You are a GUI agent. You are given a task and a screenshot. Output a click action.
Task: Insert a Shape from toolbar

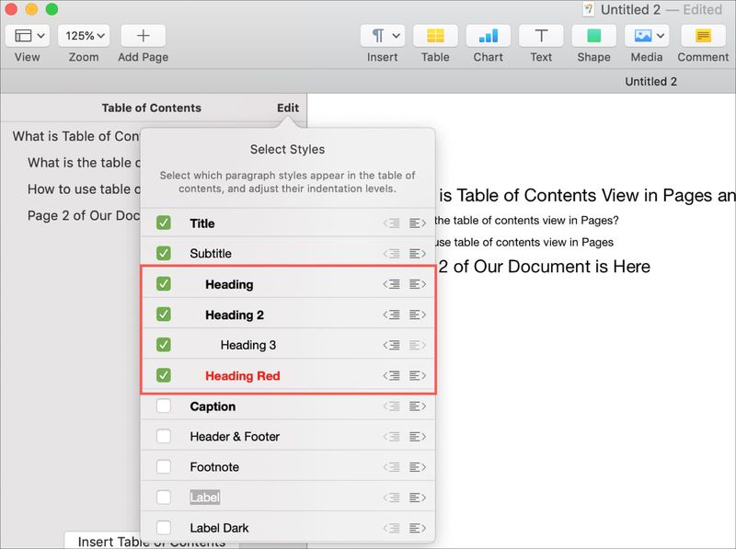tap(593, 36)
